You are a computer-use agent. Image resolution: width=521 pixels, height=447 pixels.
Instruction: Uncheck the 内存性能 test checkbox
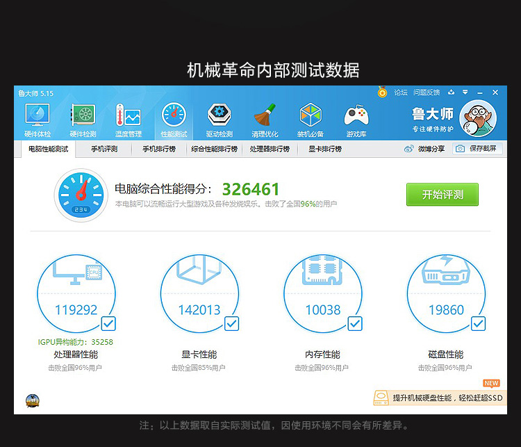tap(355, 324)
